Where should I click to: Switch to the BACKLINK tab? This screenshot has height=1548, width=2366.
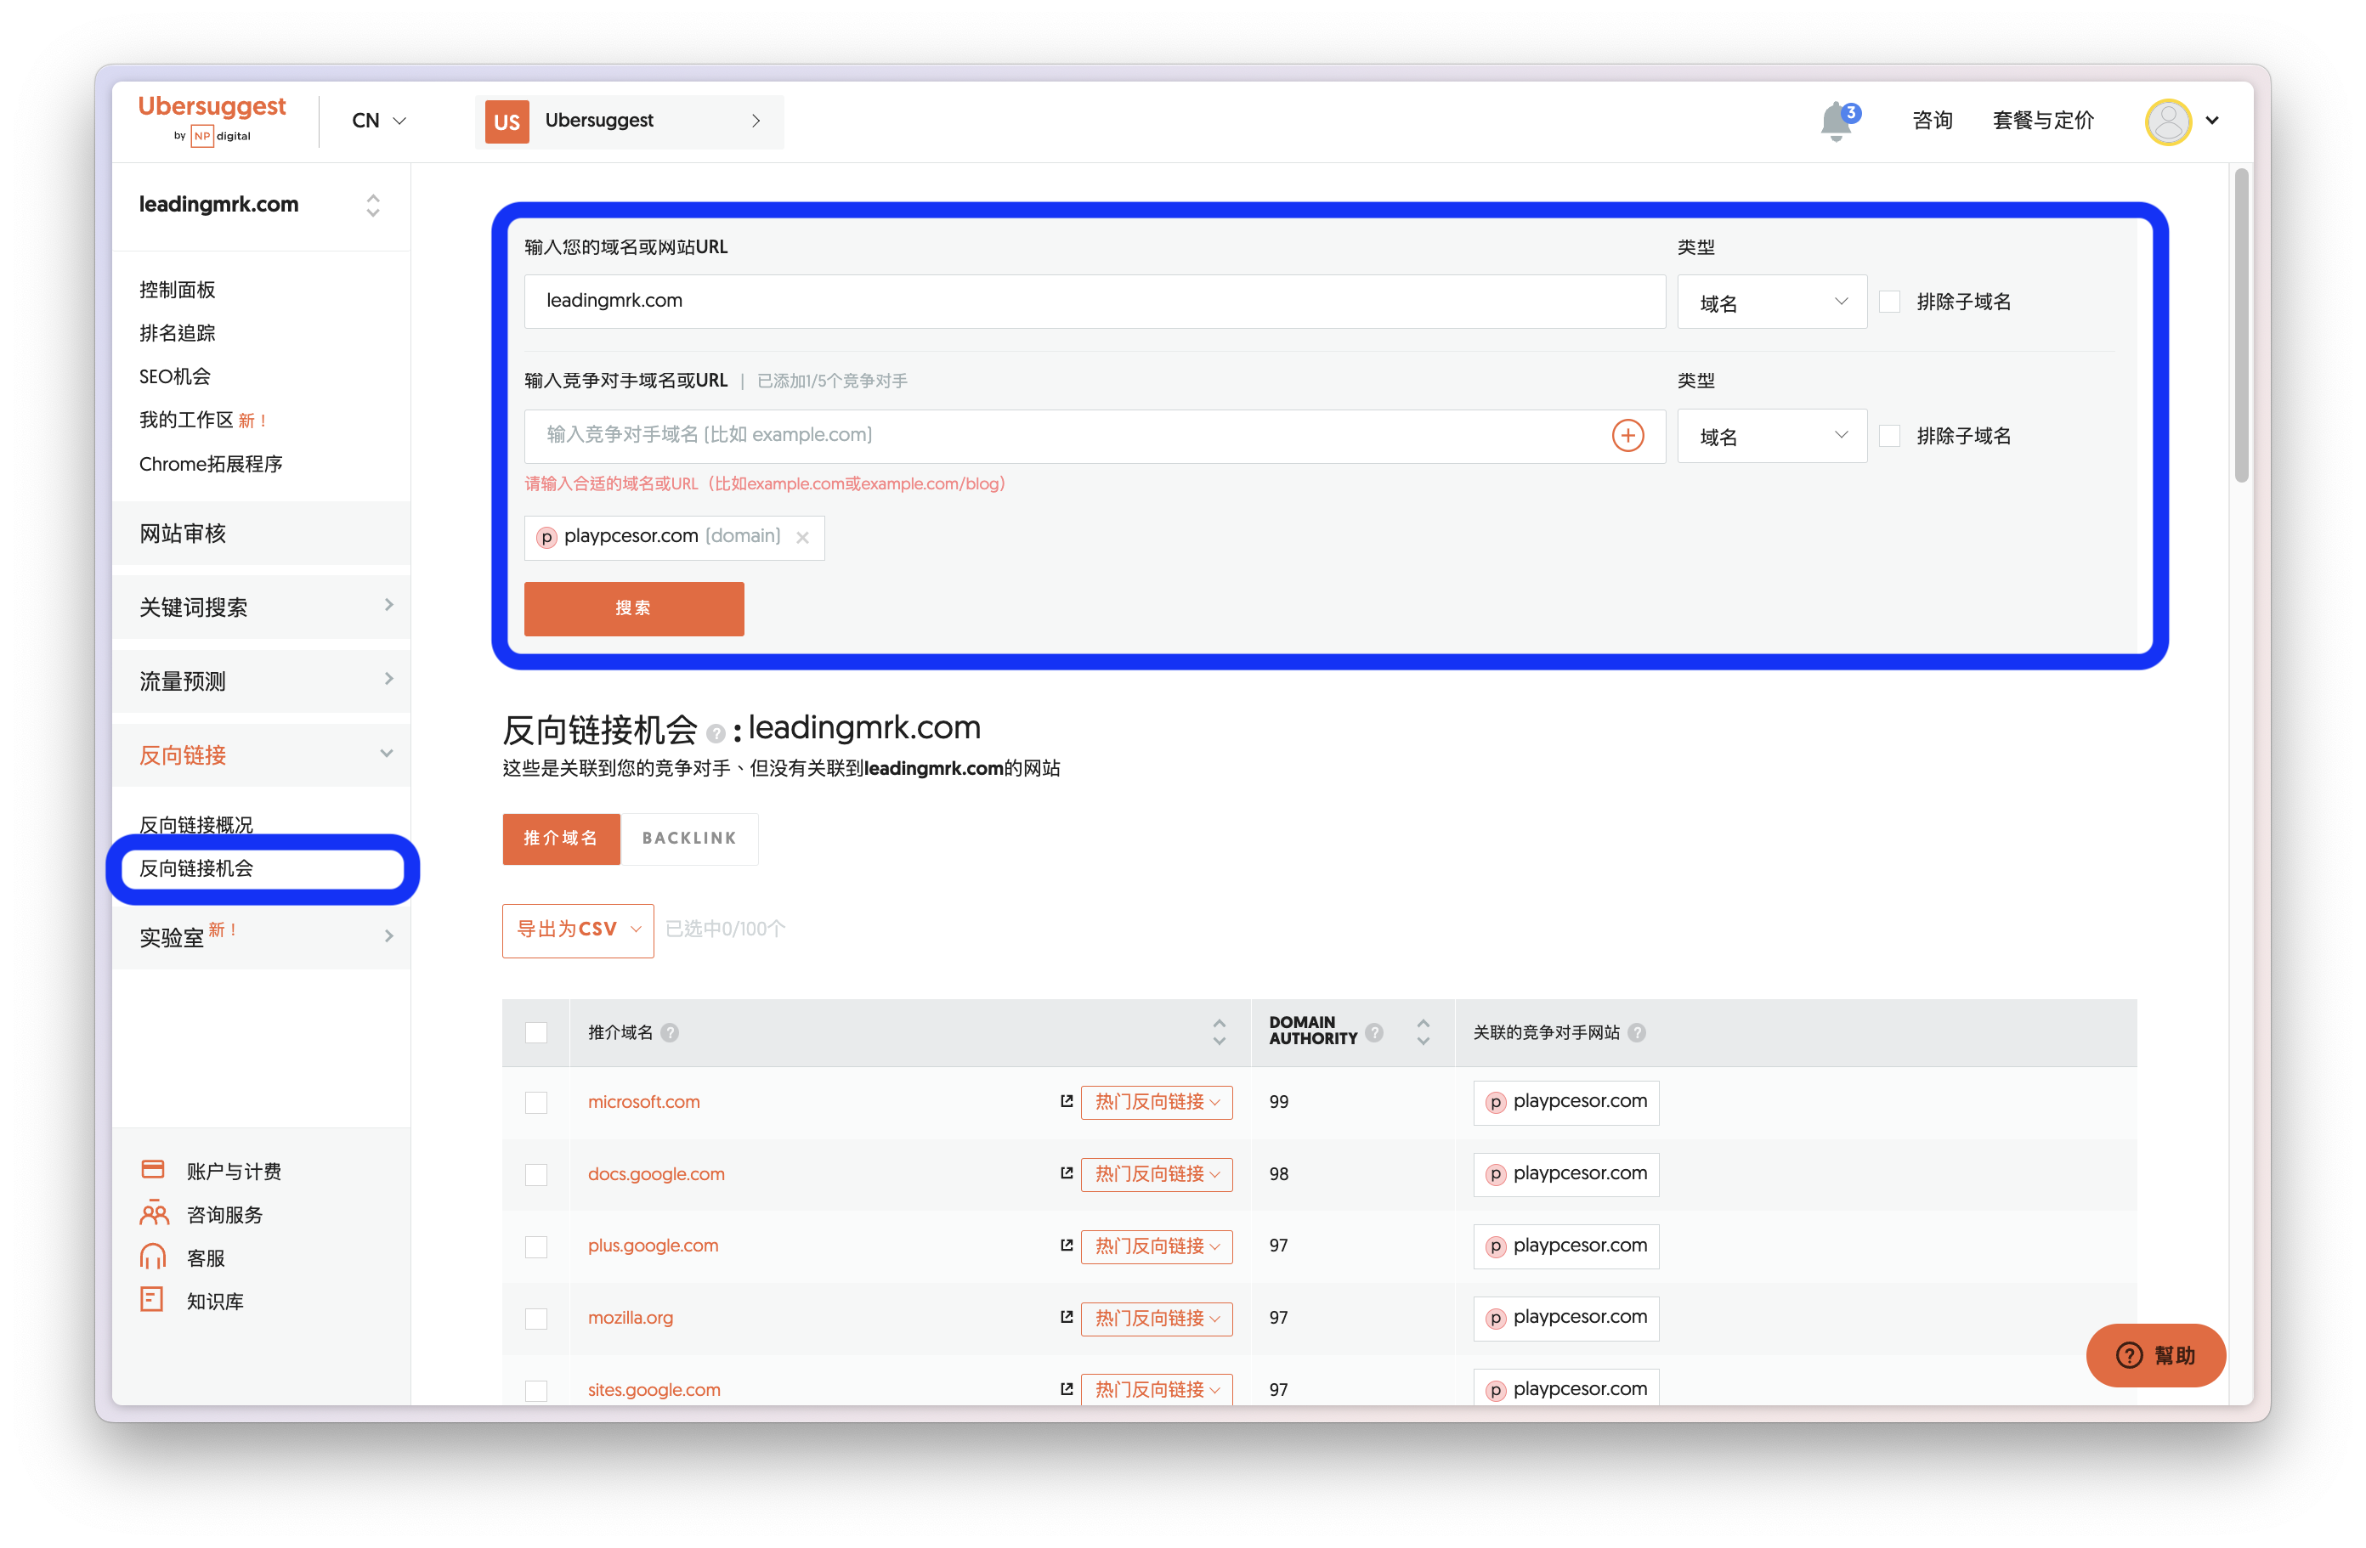[689, 839]
